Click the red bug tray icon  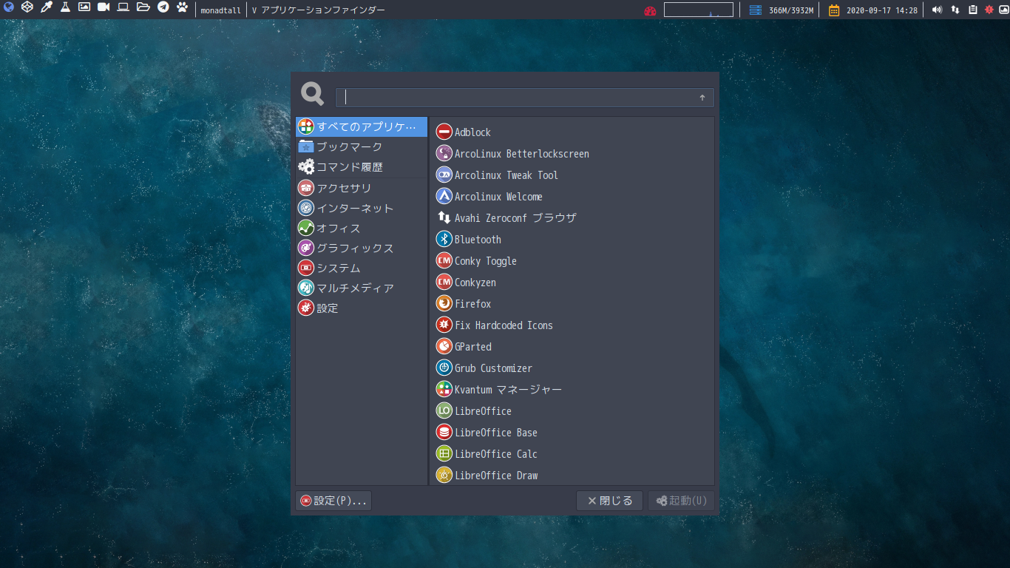(989, 10)
